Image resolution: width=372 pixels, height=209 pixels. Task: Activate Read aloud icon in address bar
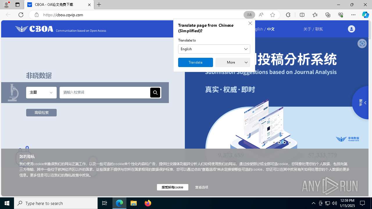coord(261,15)
